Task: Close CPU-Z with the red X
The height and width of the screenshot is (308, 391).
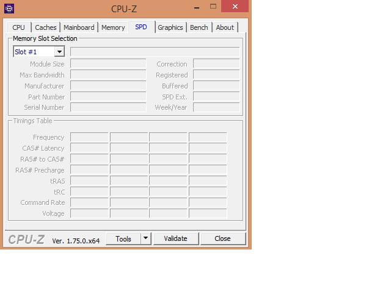Action: pos(235,6)
